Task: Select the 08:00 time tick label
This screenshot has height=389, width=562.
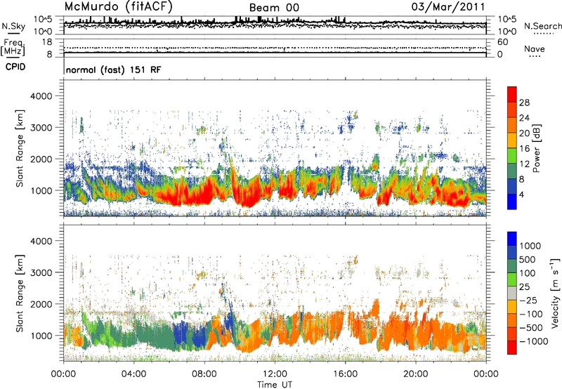Action: point(204,374)
